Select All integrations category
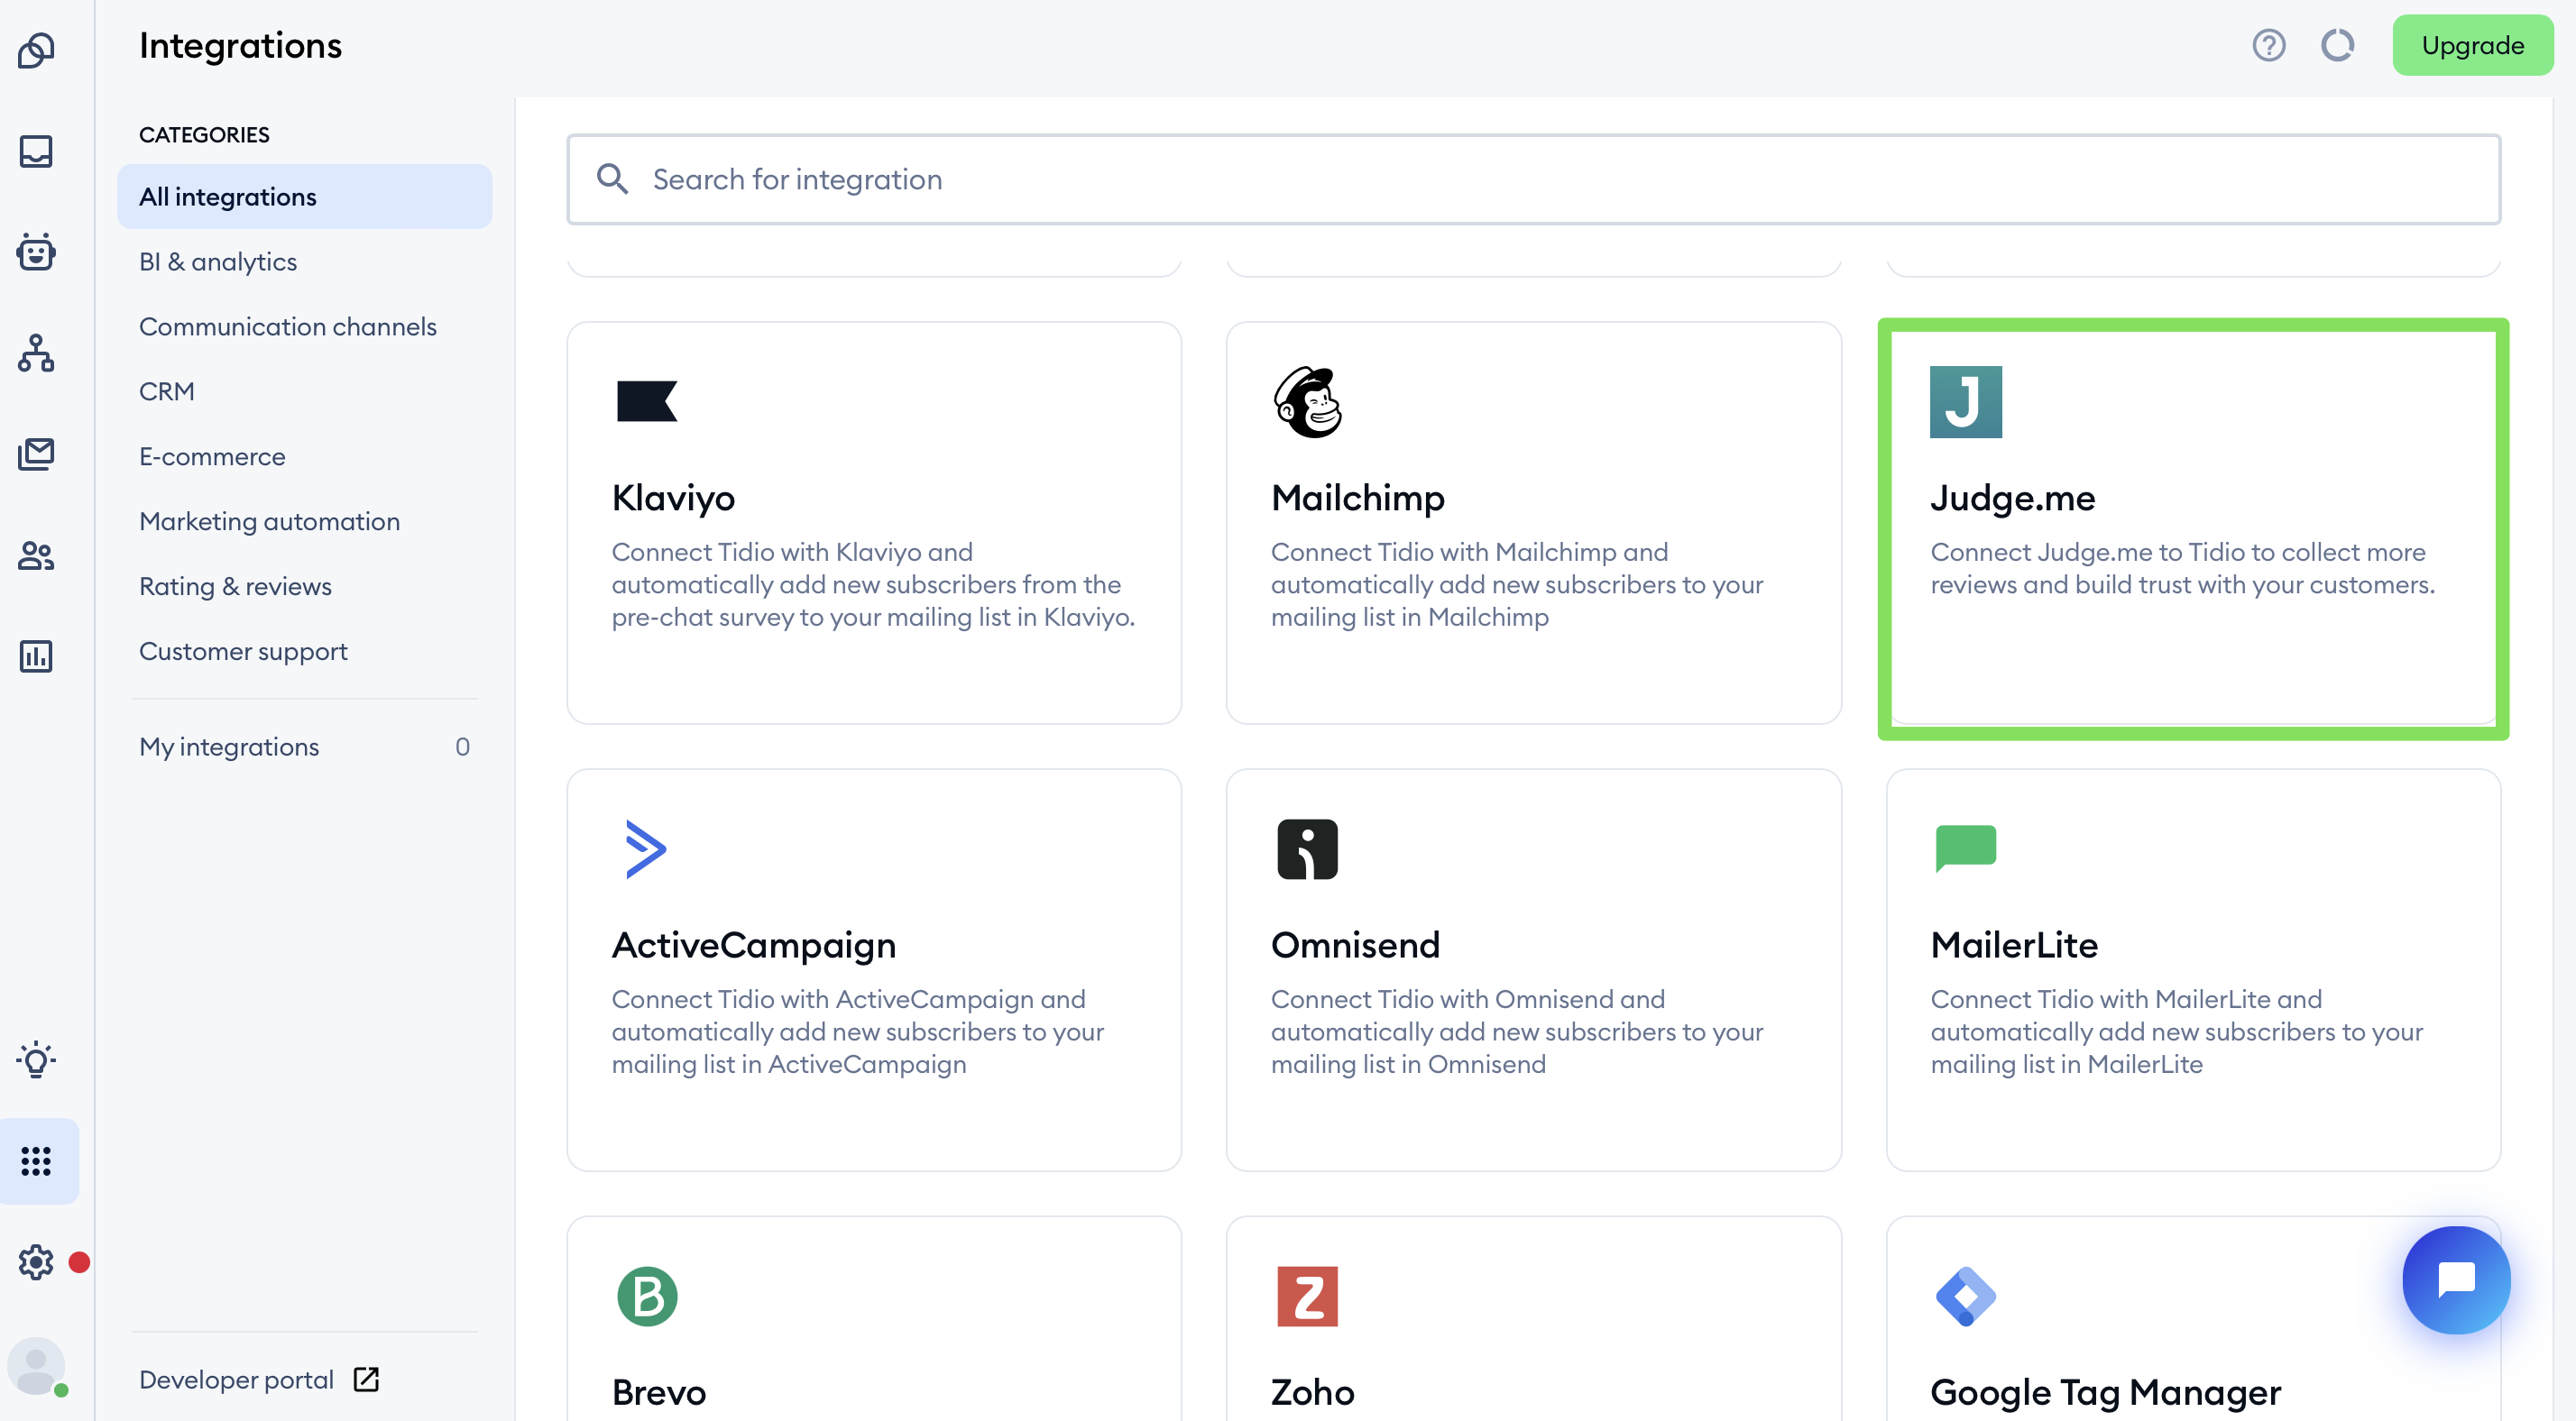Image resolution: width=2576 pixels, height=1421 pixels. (304, 197)
